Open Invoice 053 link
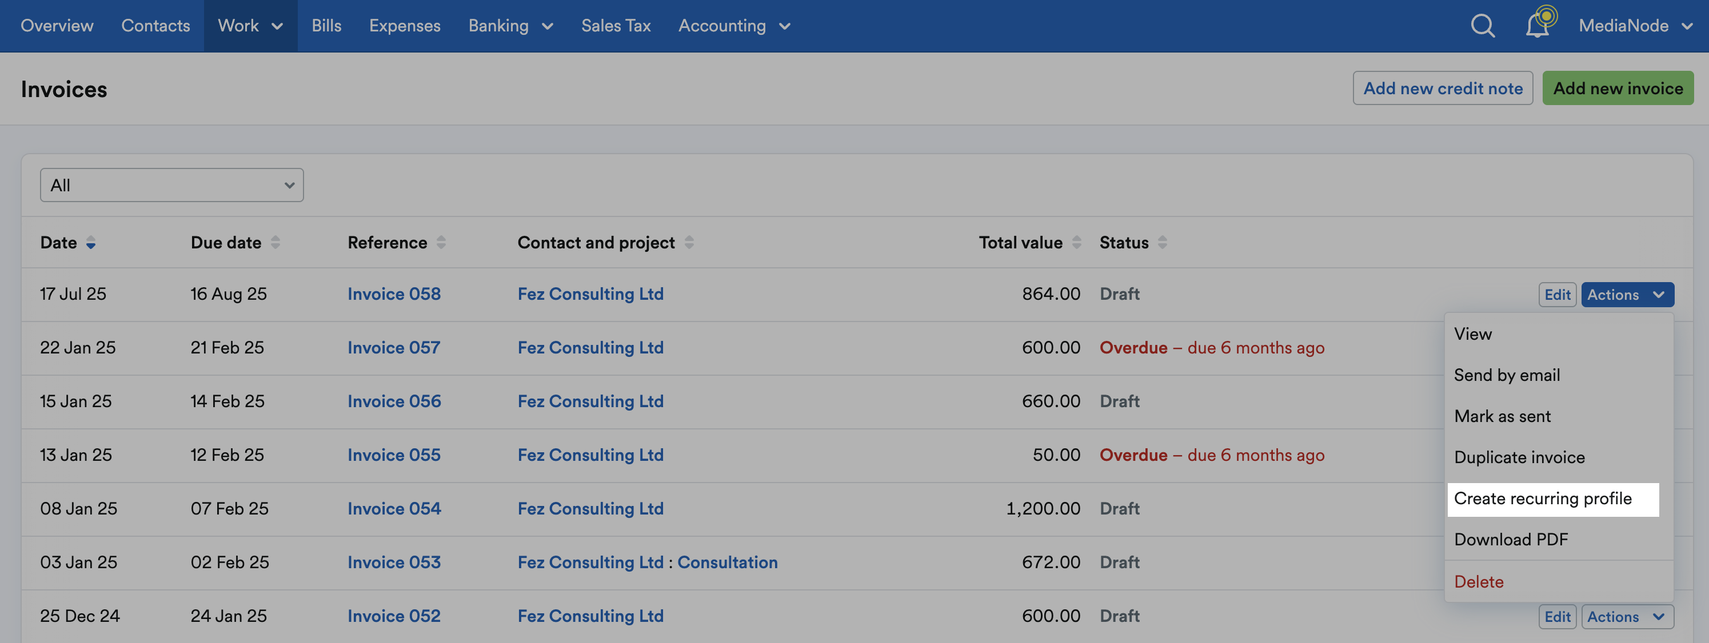The height and width of the screenshot is (643, 1709). (x=394, y=563)
